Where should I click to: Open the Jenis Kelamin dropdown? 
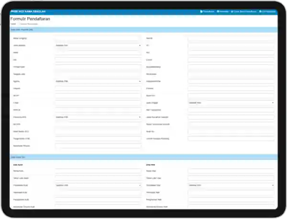(98, 45)
